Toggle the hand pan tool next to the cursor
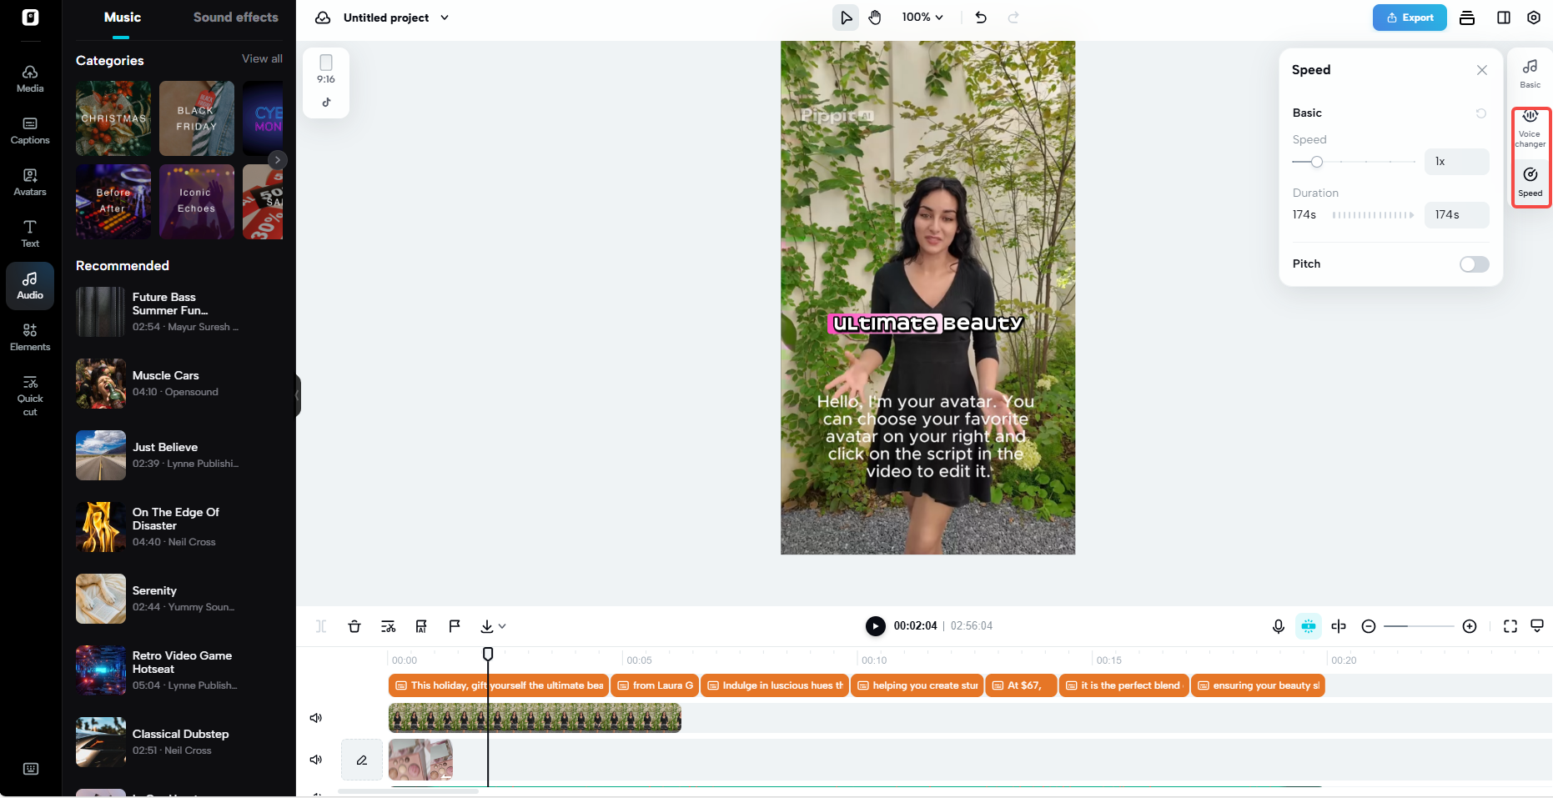1553x798 pixels. (x=875, y=17)
